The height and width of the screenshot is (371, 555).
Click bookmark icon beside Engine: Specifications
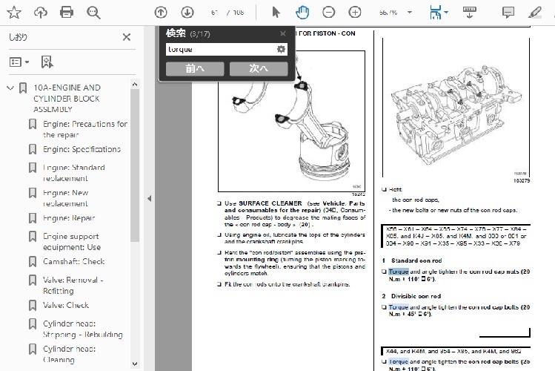(33, 149)
